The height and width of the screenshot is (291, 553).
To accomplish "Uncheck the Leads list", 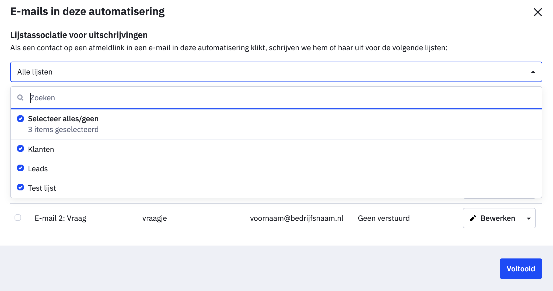I will pyautogui.click(x=20, y=168).
